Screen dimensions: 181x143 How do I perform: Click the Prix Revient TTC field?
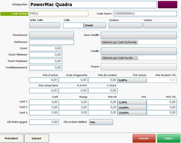(162, 80)
